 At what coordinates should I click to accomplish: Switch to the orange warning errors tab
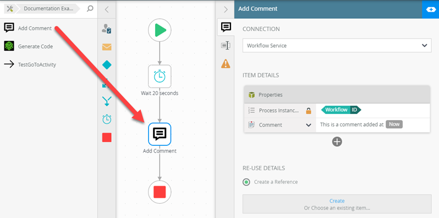tap(226, 64)
